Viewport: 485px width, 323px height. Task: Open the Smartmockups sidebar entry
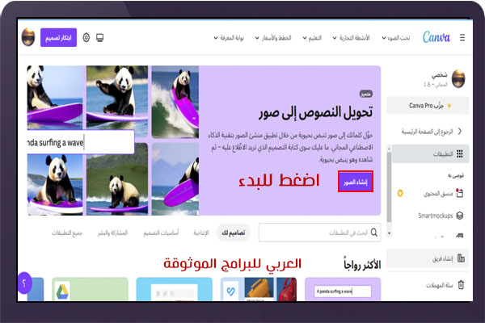435,216
